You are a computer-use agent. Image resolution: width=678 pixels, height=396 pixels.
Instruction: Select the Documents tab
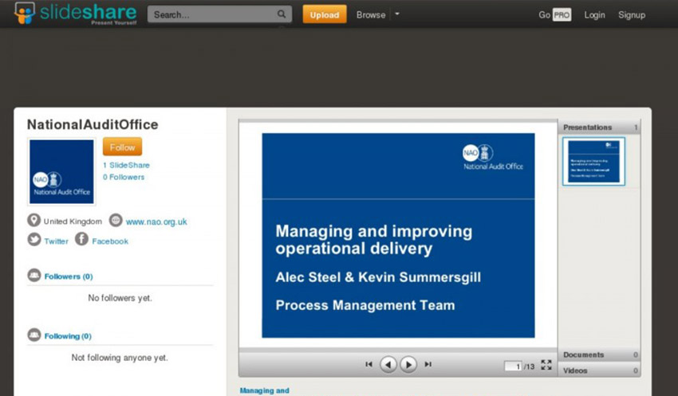point(599,355)
